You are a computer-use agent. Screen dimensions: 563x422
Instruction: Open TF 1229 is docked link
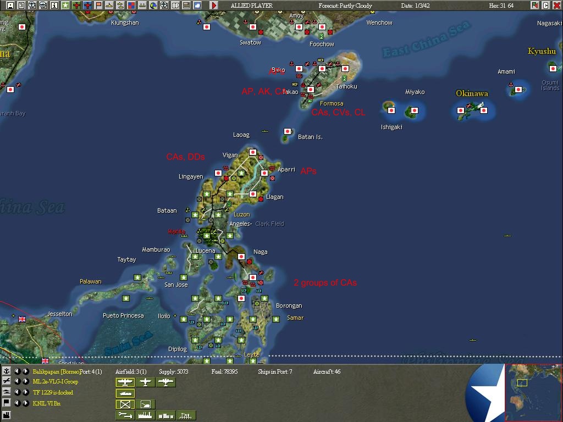[53, 392]
